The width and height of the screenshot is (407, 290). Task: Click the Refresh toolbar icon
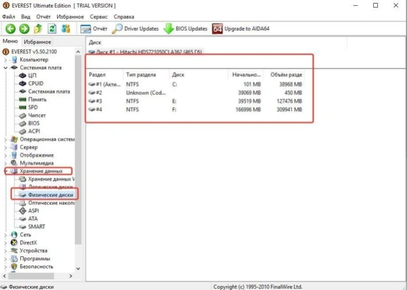coord(52,28)
